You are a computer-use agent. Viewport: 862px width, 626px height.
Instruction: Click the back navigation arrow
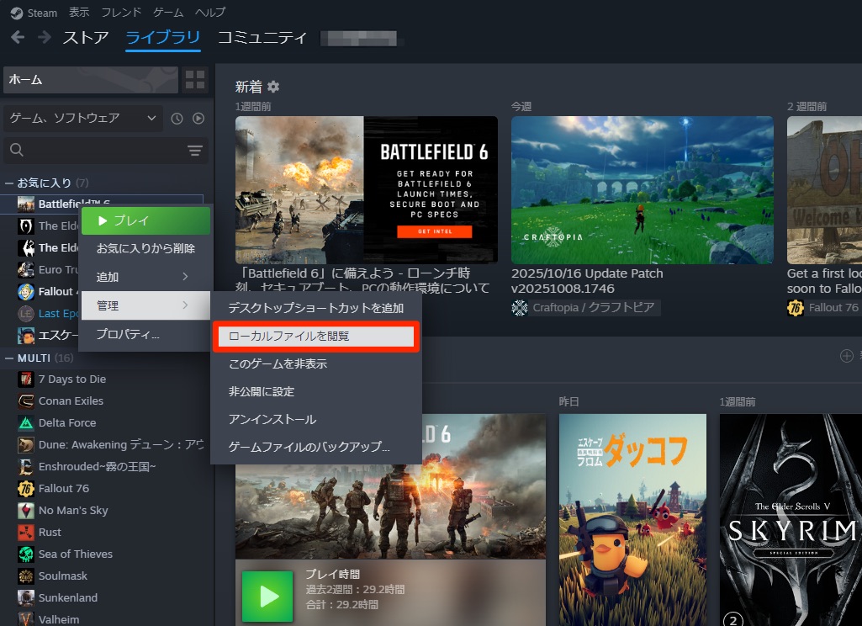[18, 38]
